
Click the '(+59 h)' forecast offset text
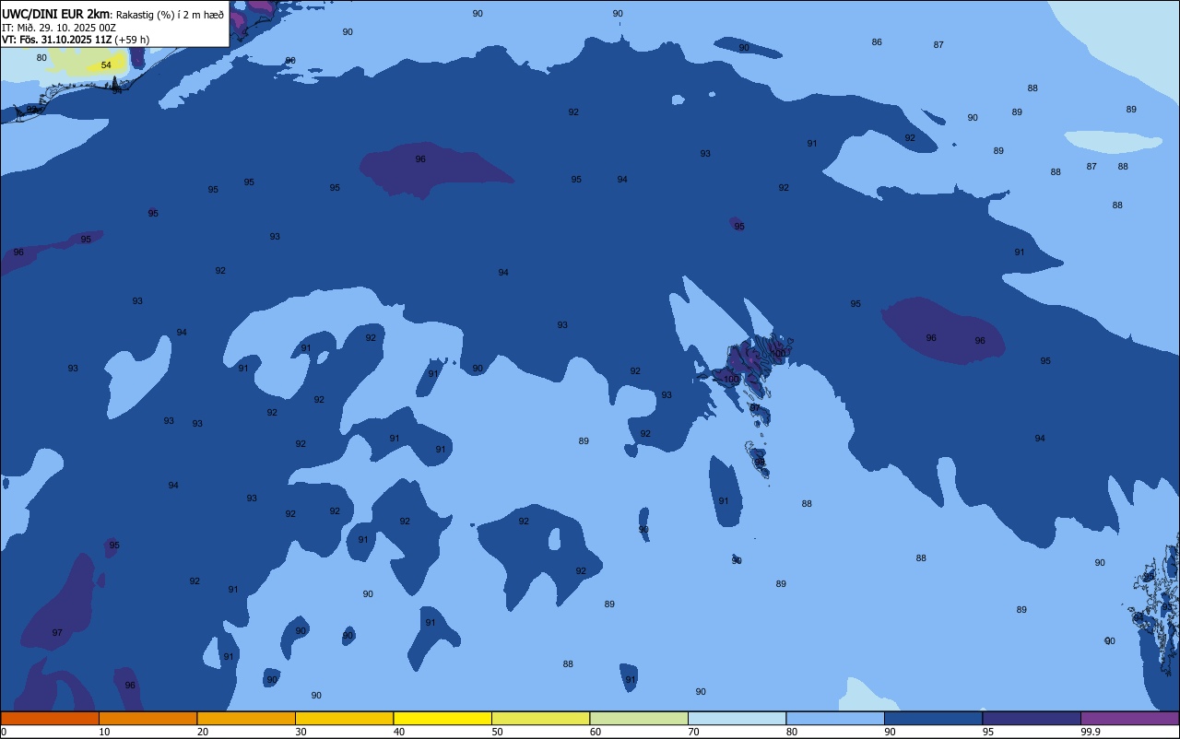coord(132,40)
